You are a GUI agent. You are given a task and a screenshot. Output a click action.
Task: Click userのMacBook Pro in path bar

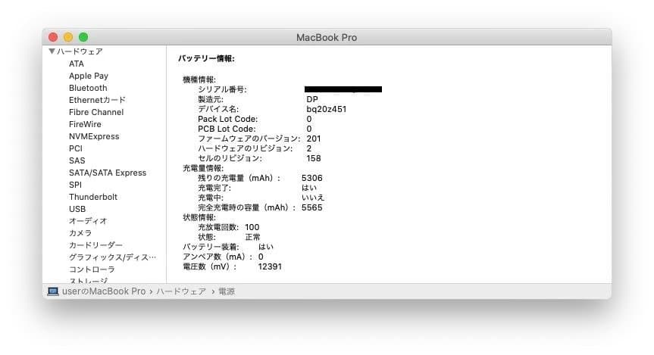[x=104, y=291]
